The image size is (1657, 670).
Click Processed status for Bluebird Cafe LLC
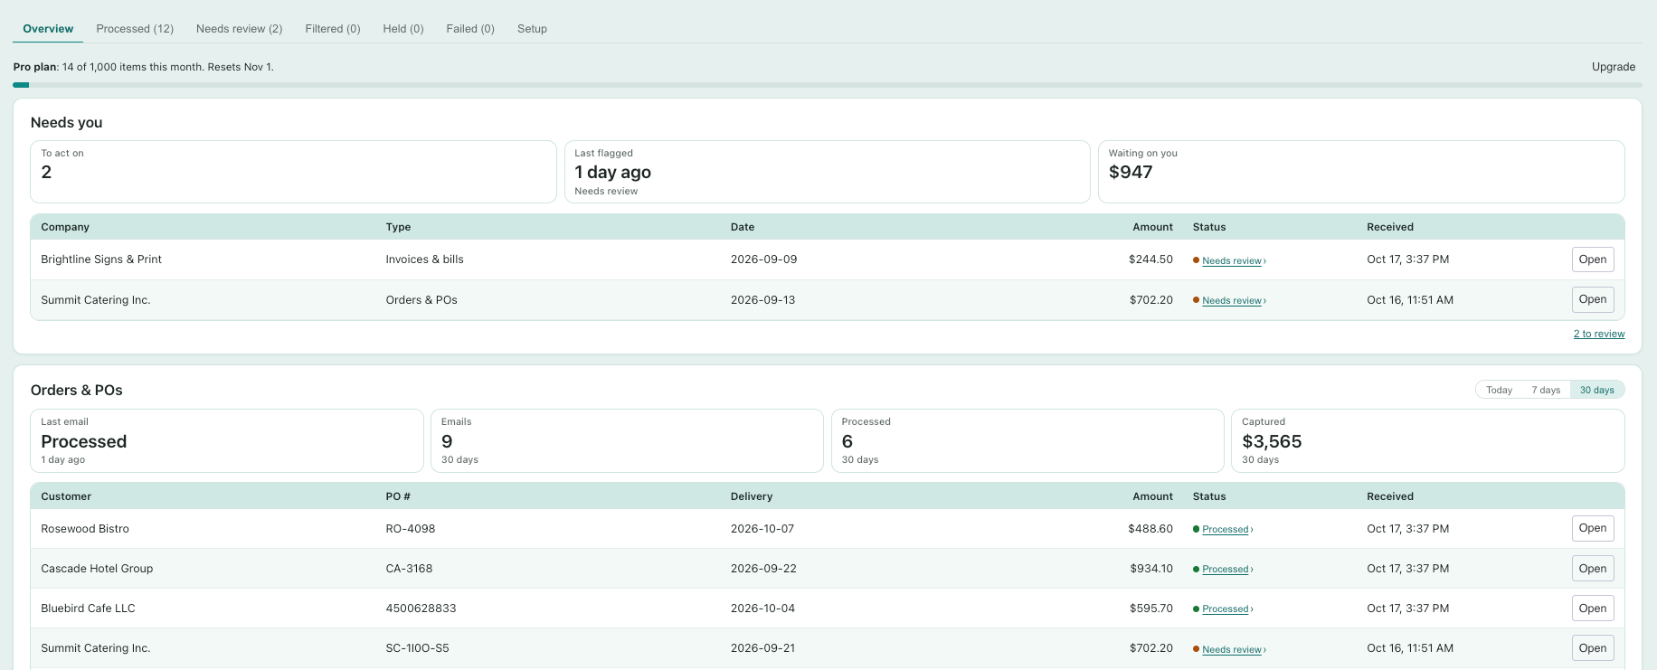1227,609
